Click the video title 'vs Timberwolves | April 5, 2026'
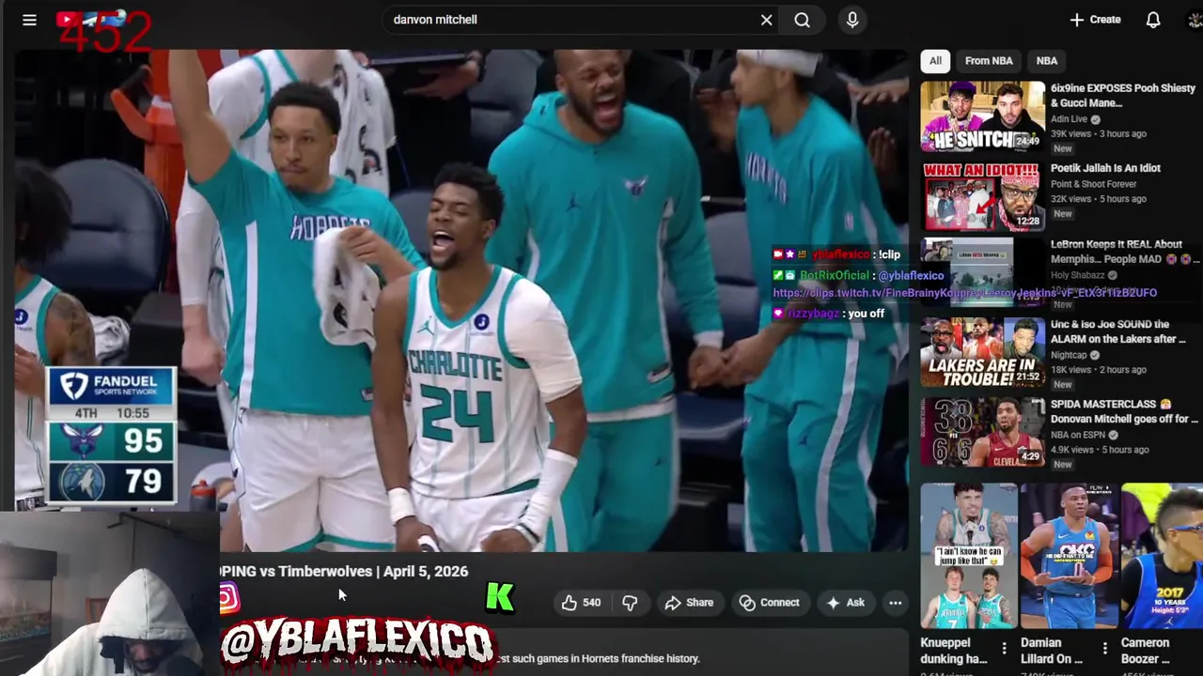The width and height of the screenshot is (1203, 676). pyautogui.click(x=346, y=571)
